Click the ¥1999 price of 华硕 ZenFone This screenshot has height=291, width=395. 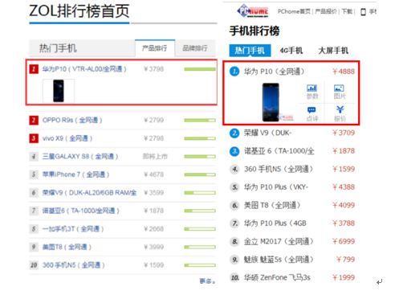tap(344, 277)
